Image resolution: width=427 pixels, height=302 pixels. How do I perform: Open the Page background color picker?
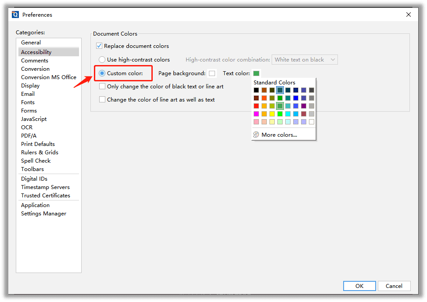click(x=212, y=73)
